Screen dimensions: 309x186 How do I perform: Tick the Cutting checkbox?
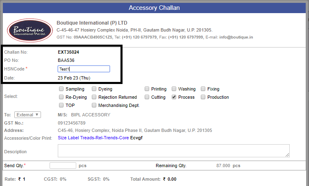(147, 97)
